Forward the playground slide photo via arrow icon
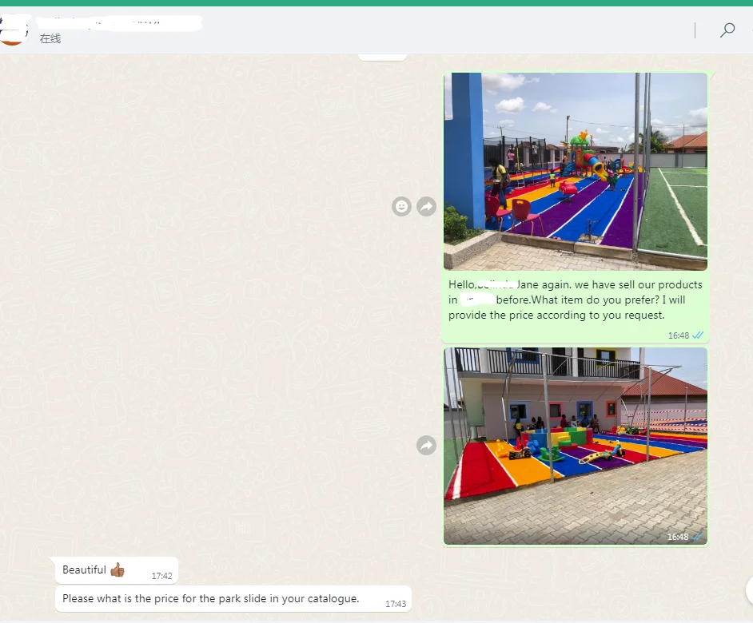 [x=427, y=207]
